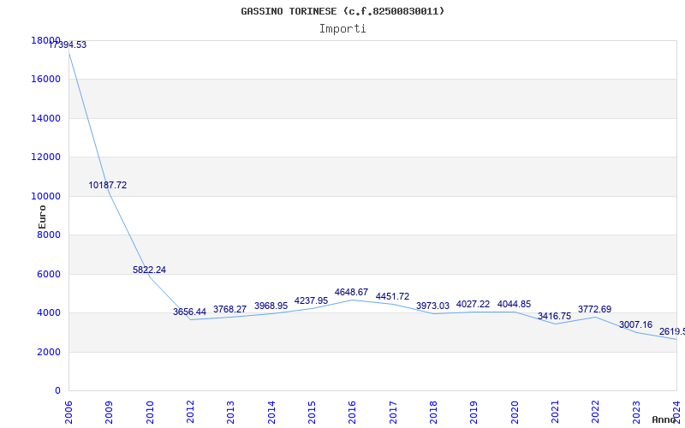Click the Importi subtitle
This screenshot has height=428, width=685.
tap(342, 29)
